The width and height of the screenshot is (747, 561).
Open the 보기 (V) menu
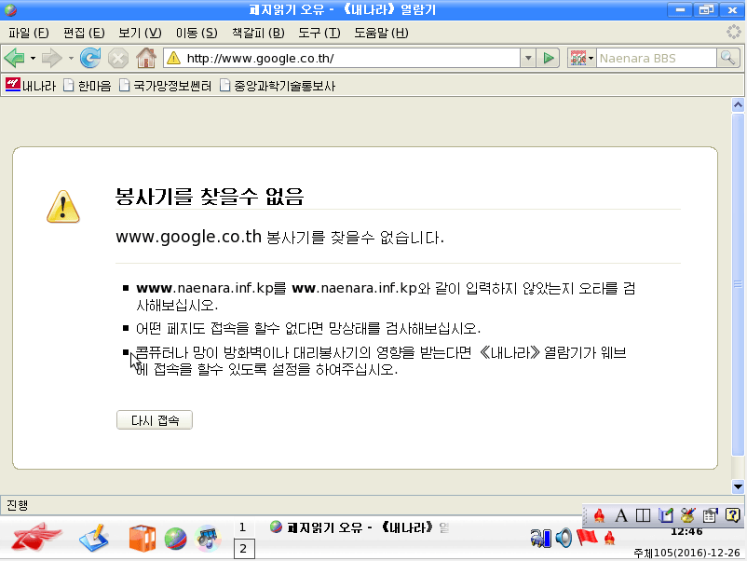tap(140, 33)
